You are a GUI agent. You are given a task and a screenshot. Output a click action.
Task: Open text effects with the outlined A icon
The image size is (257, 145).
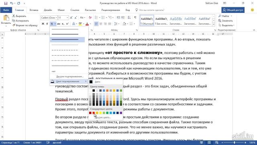(73, 24)
